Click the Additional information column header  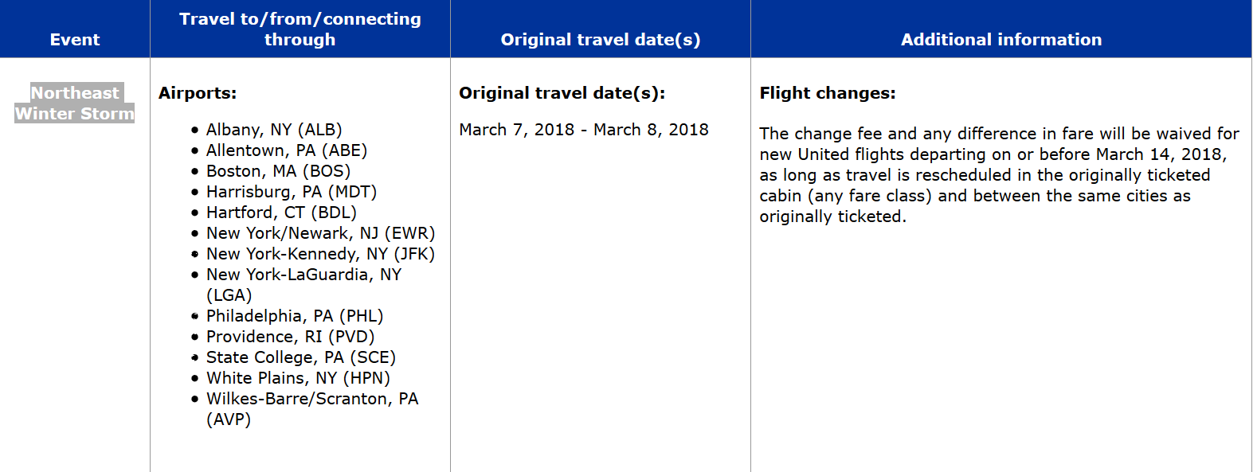click(x=1001, y=40)
